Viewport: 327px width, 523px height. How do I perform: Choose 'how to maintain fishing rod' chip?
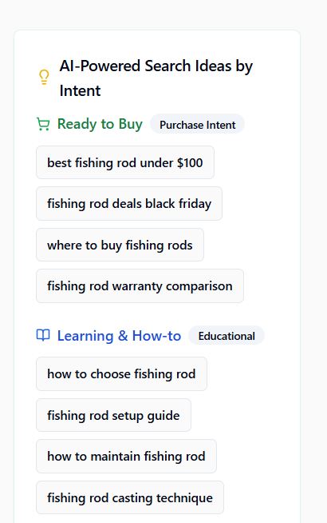pyautogui.click(x=126, y=456)
